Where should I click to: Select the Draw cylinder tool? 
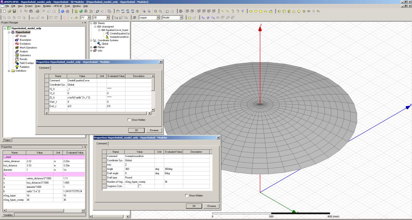284,11
